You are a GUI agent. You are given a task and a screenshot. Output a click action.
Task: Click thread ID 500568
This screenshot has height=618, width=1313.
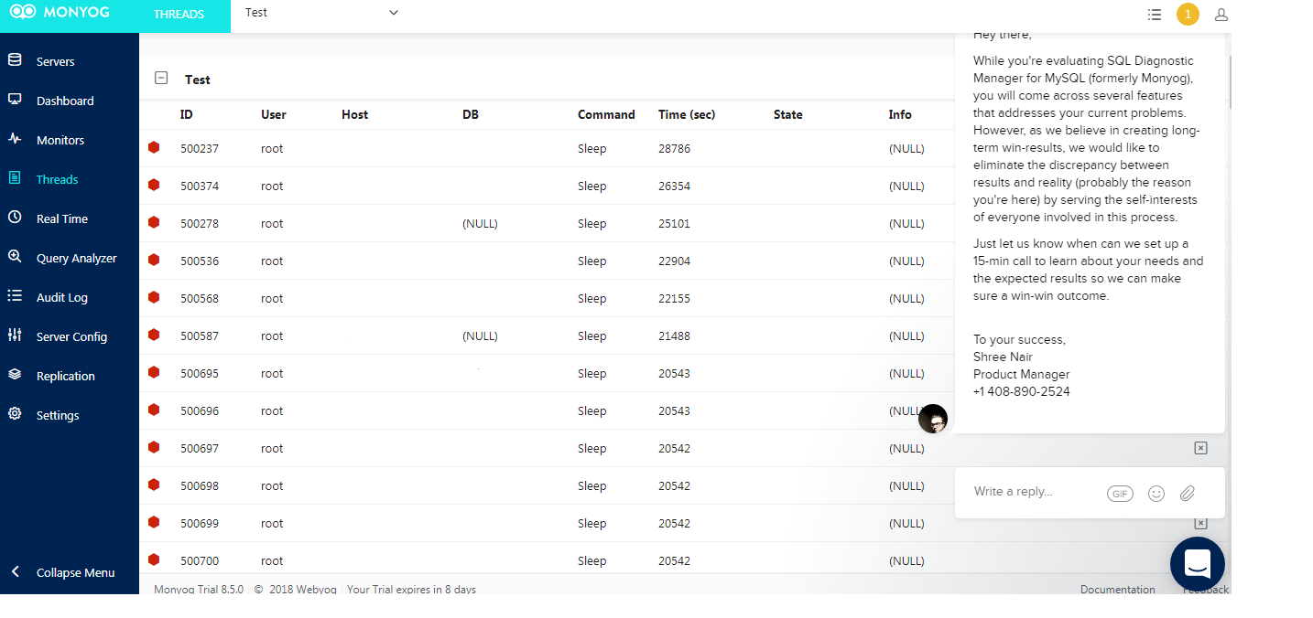[x=200, y=298]
